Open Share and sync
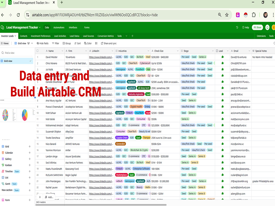Image resolution: width=275 pixels, height=206 pixels. (109, 43)
